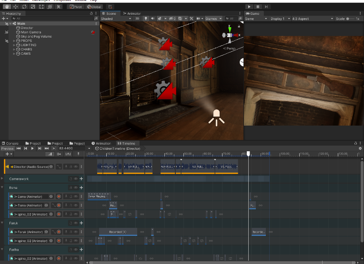Collapse the Faruk track group
Screen dimensions: 364x264
pyautogui.click(x=2, y=223)
